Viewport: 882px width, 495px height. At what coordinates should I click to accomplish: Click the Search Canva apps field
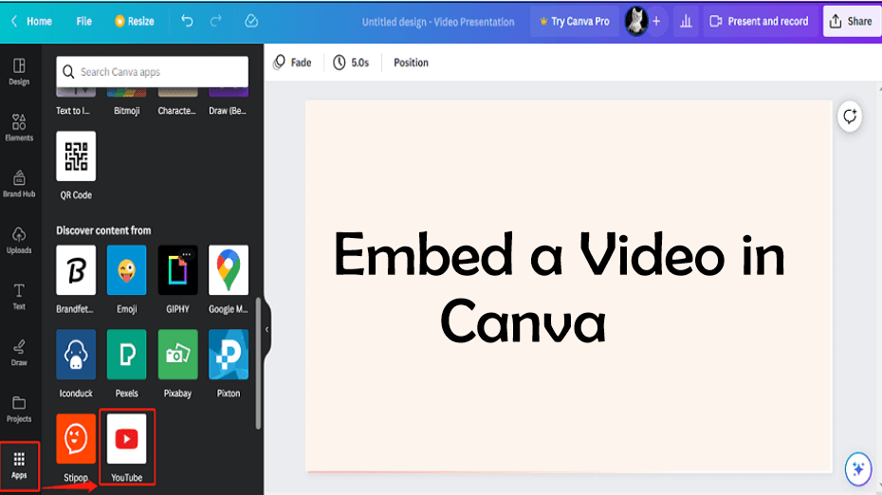(x=156, y=71)
